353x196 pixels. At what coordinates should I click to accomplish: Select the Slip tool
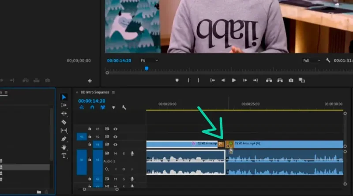(64, 130)
